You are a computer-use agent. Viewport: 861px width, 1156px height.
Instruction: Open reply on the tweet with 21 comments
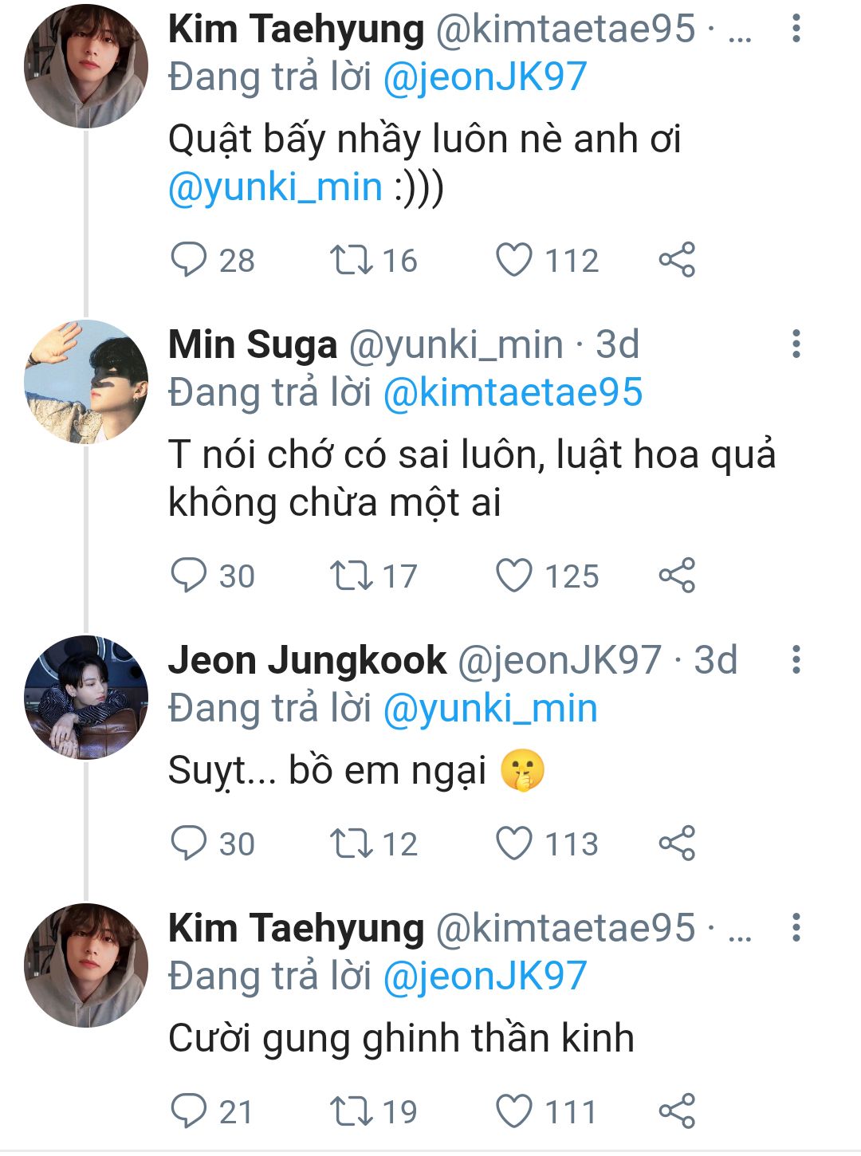pos(189,1111)
